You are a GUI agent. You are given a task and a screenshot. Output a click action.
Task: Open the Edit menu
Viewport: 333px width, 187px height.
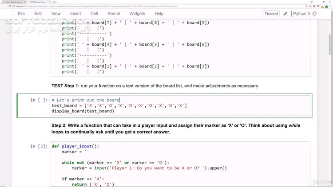[x=38, y=14]
